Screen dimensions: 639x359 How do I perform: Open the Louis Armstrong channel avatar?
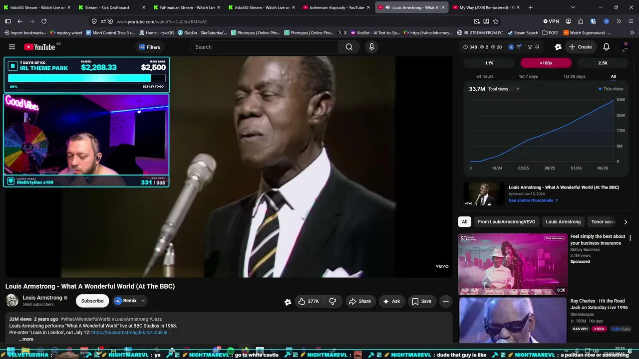(x=12, y=300)
